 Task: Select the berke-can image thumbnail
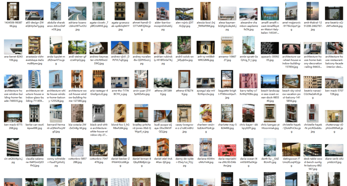35,113
